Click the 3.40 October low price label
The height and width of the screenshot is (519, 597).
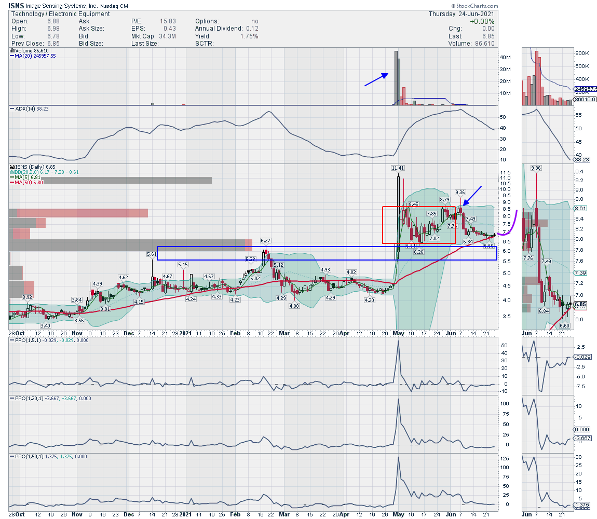(45, 325)
